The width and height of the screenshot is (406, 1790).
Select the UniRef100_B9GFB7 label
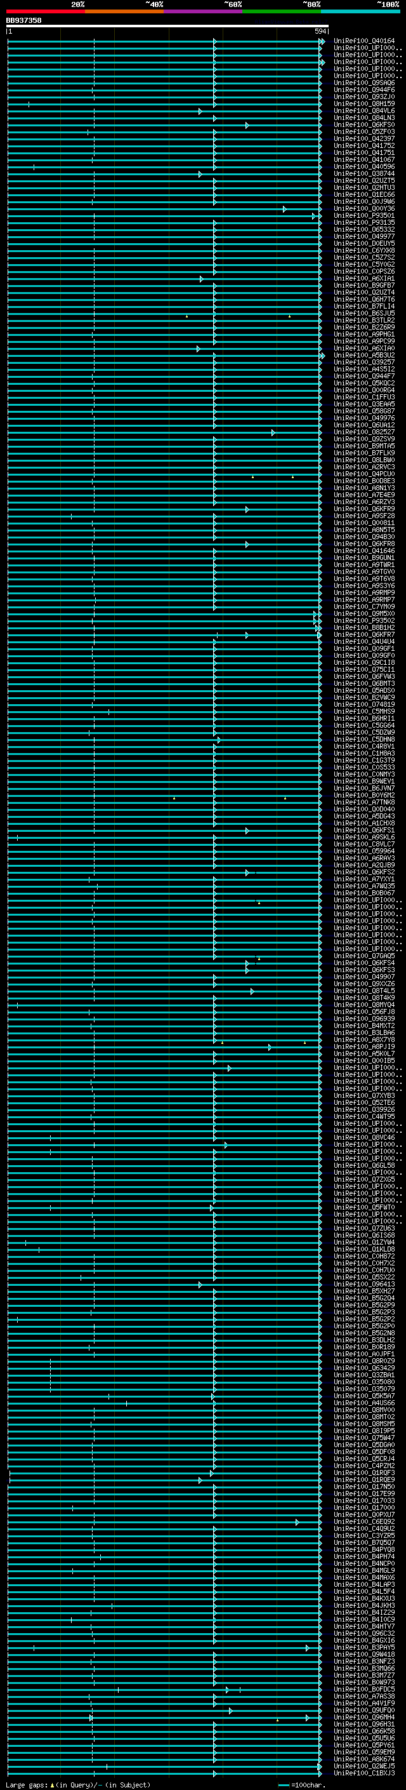tap(364, 286)
